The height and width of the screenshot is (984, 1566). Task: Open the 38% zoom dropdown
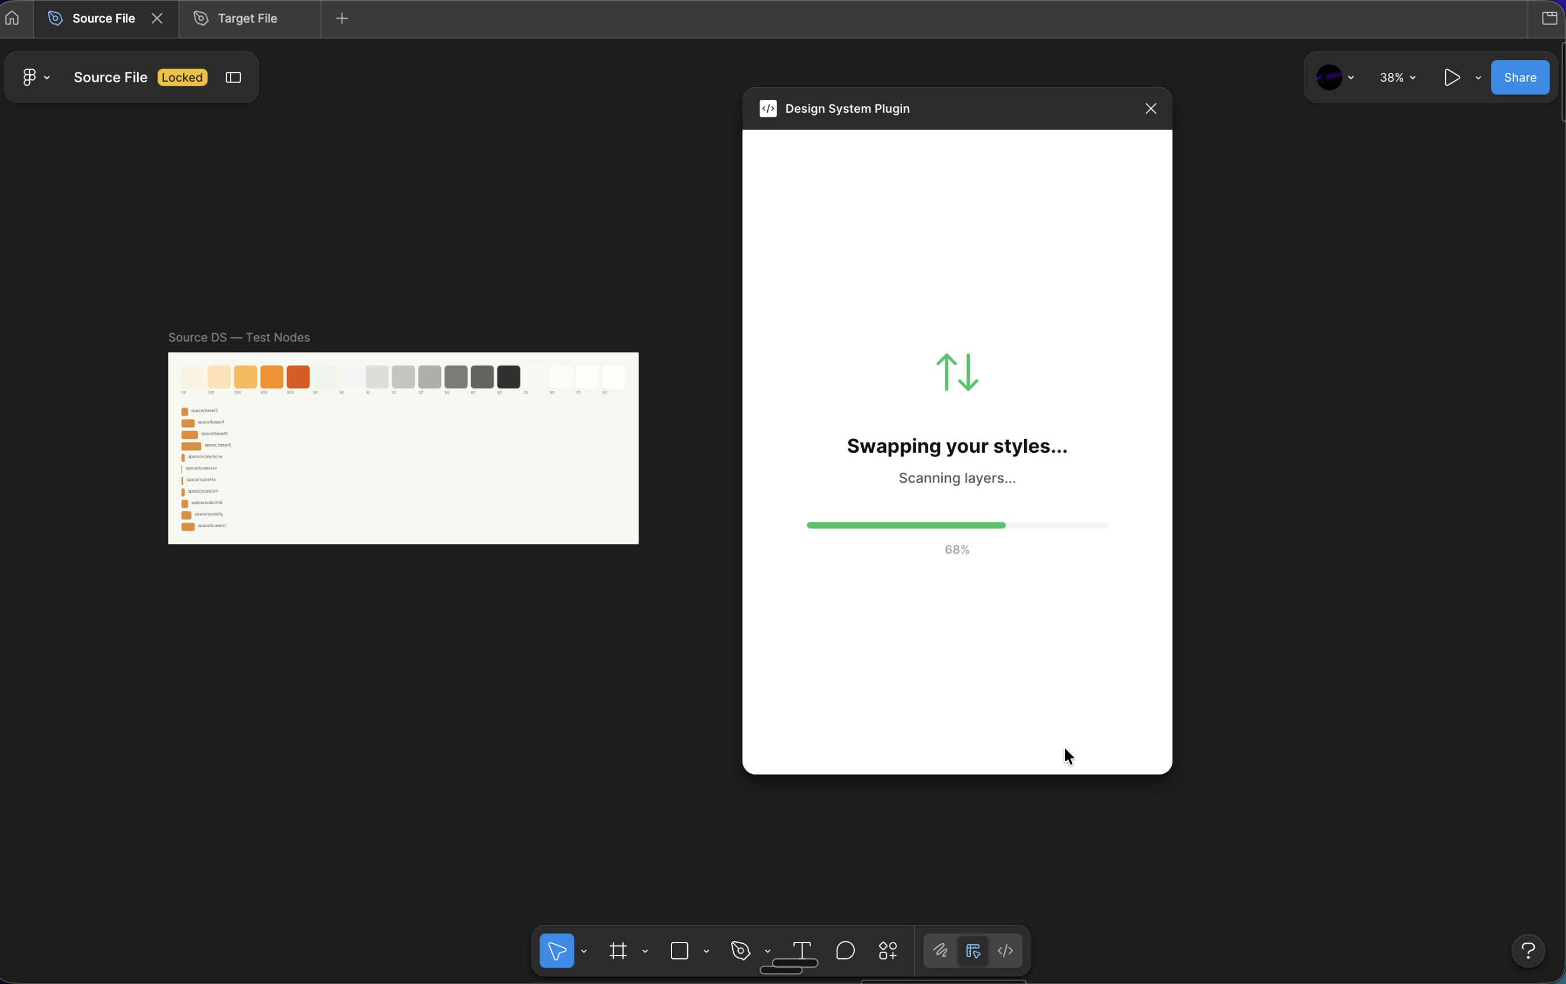1398,78
